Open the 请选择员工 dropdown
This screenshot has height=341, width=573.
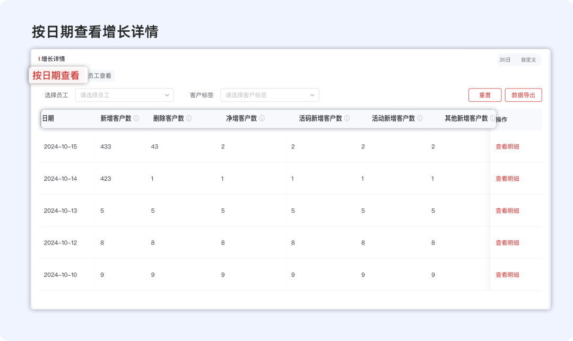124,95
